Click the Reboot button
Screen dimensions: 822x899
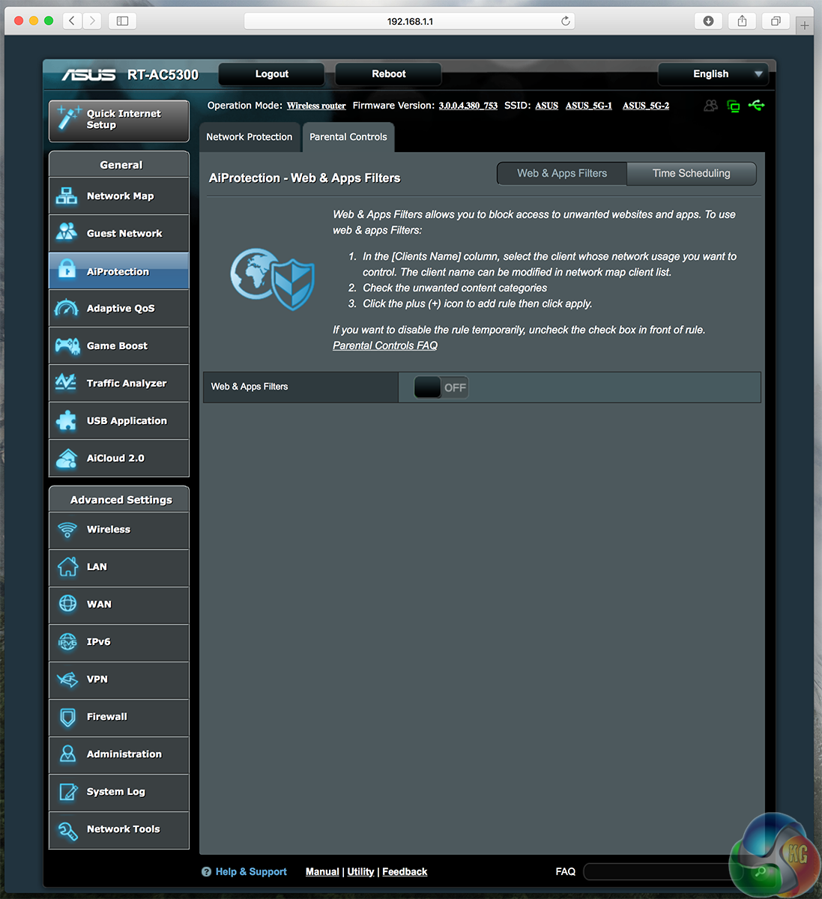(x=388, y=74)
